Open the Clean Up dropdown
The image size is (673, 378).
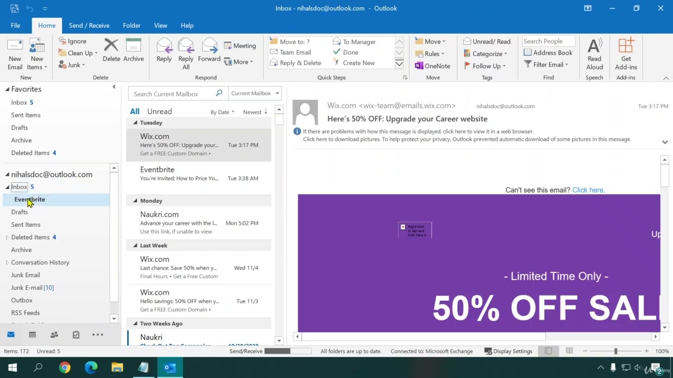78,53
